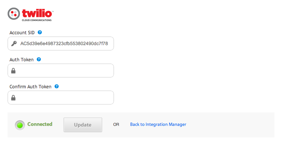Click the green Connected status text
This screenshot has width=282, height=144.
tap(40, 124)
